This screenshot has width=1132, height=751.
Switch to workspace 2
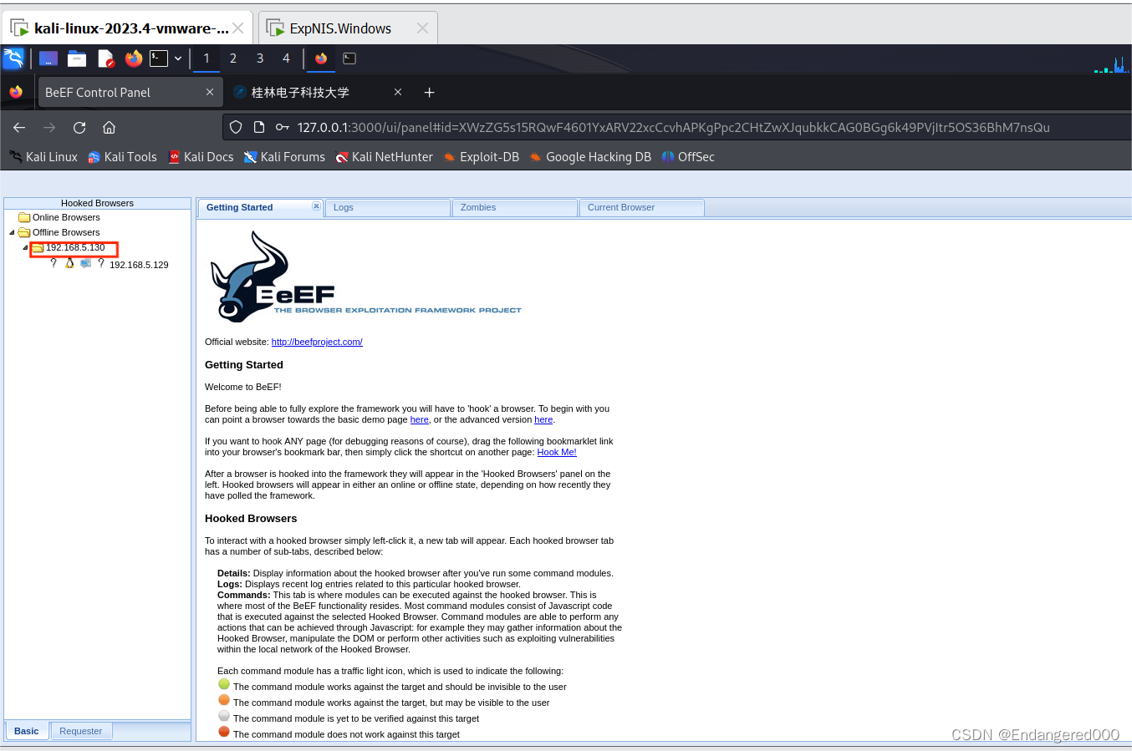click(x=233, y=58)
